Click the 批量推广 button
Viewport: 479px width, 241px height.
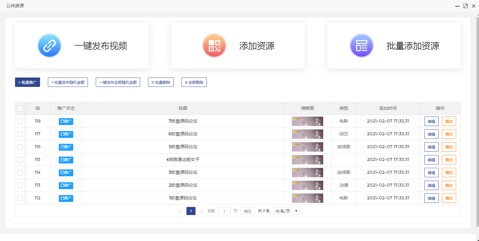[27, 82]
